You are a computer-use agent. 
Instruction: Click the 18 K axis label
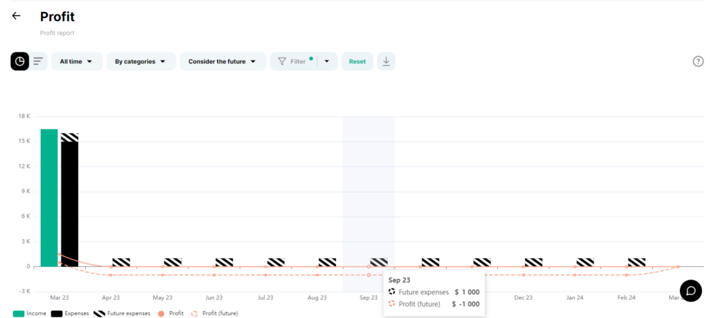click(x=25, y=116)
